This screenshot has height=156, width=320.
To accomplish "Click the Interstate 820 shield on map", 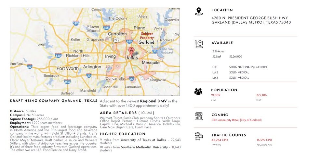I will click(58, 55).
